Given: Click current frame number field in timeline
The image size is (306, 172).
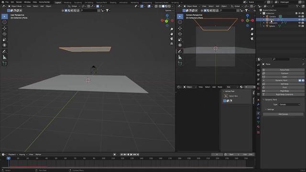Looking at the screenshot, I should (217, 154).
